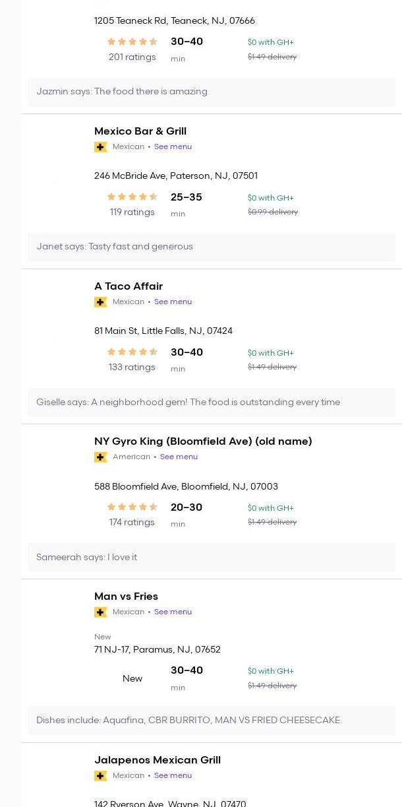This screenshot has height=807, width=402.
Task: Click star rating for NY Gyro King
Action: tap(132, 507)
